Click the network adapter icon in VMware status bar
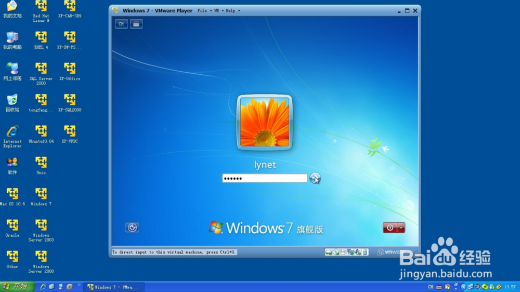 350,252
